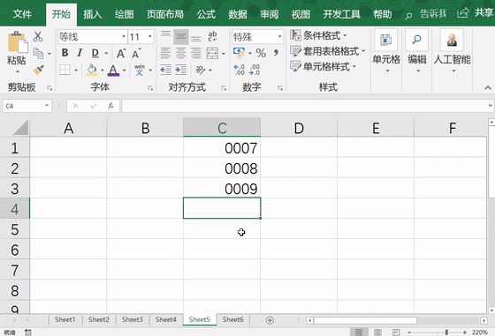Screen dimensions: 495x336
Task: Click the Share button
Action: click(x=476, y=13)
